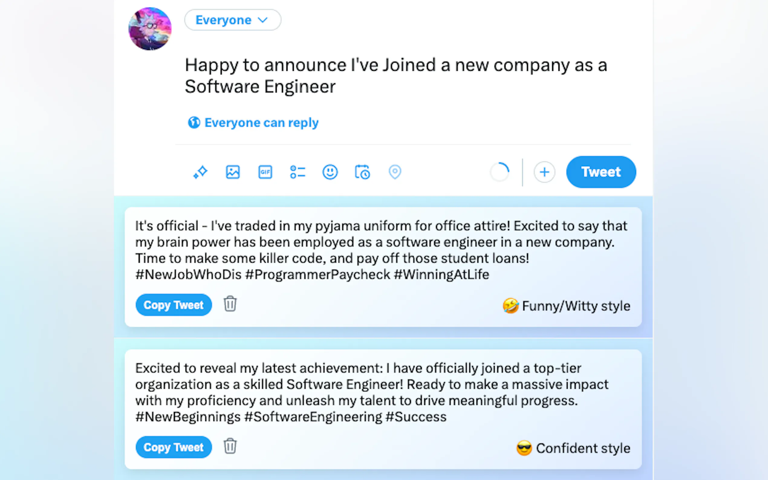
Task: Click the profile avatar picture
Action: 150,29
